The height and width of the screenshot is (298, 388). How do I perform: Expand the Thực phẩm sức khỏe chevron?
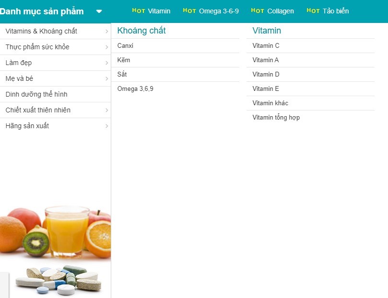(x=106, y=47)
